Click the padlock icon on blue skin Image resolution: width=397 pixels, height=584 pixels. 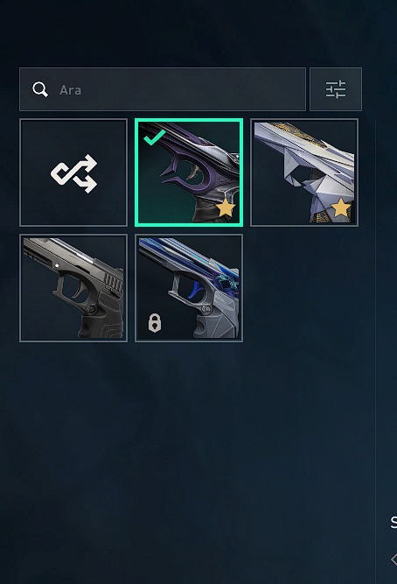coord(155,322)
